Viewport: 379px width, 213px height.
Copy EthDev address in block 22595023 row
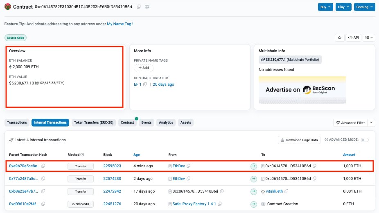point(189,166)
